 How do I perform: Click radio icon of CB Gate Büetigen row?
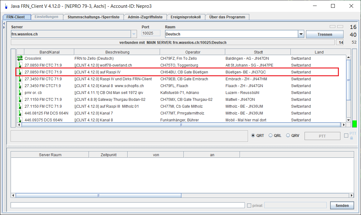(20, 72)
